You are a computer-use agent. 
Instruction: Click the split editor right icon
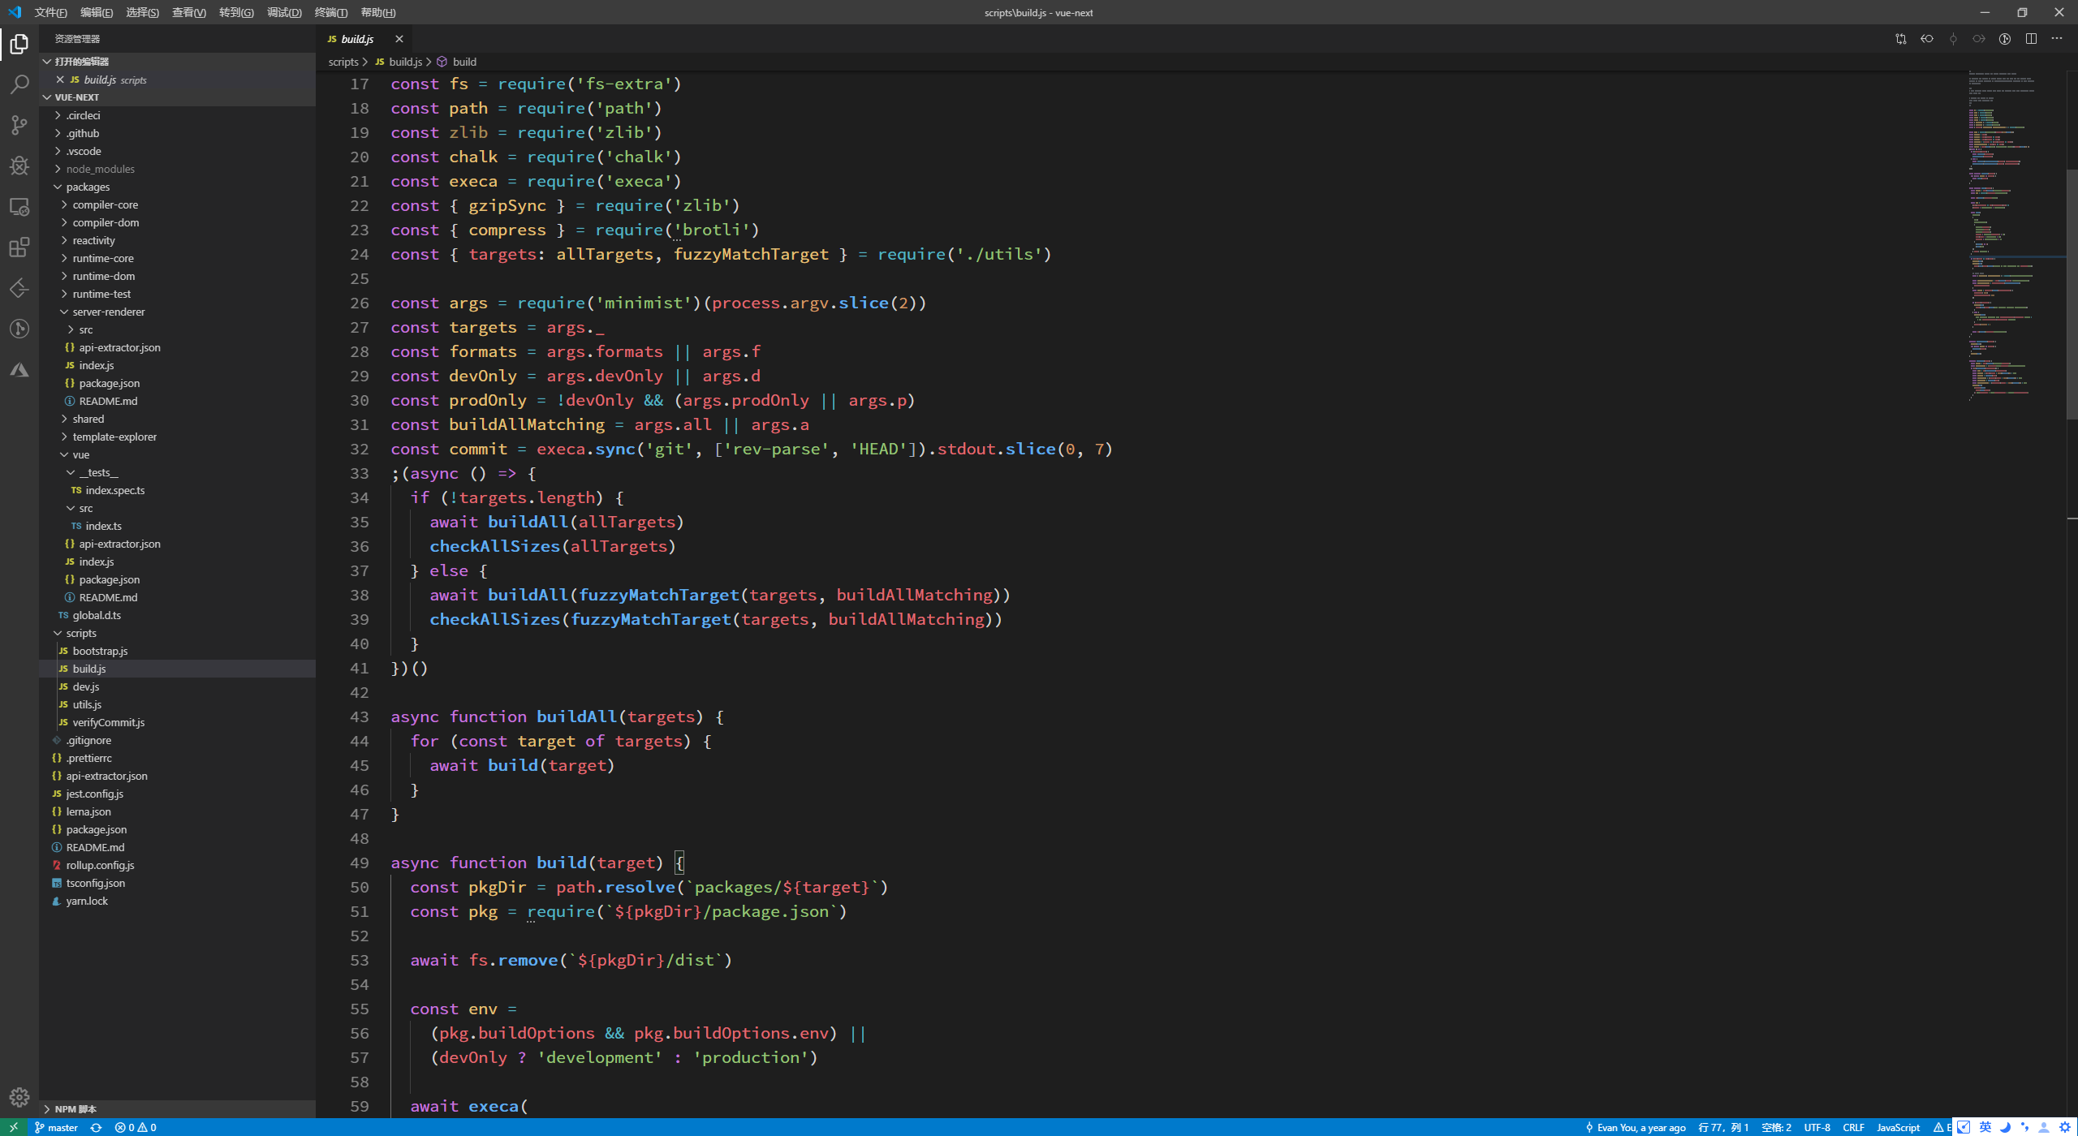point(2031,39)
